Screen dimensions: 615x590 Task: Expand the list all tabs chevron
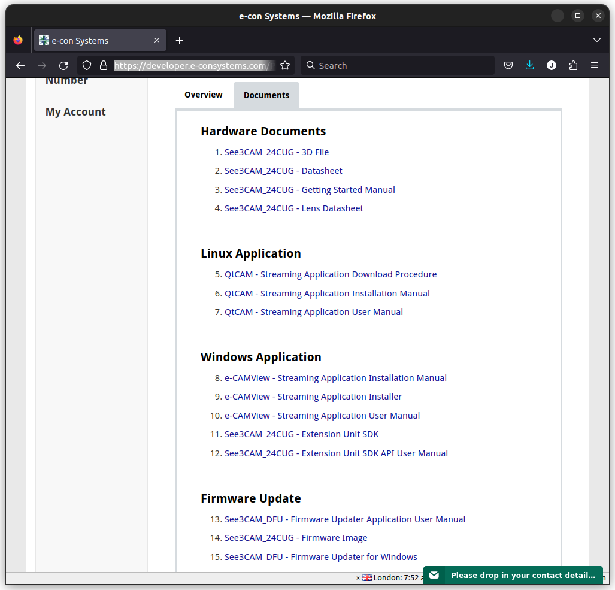597,40
